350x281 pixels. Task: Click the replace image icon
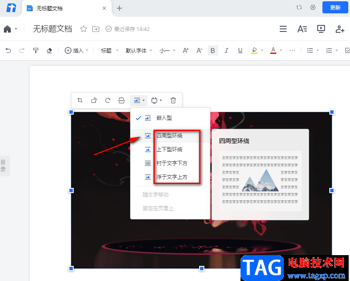tap(122, 100)
